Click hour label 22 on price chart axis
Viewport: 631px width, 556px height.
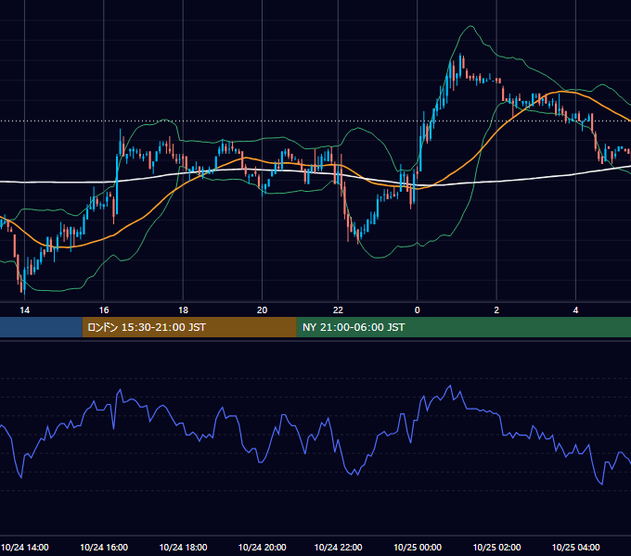(338, 310)
